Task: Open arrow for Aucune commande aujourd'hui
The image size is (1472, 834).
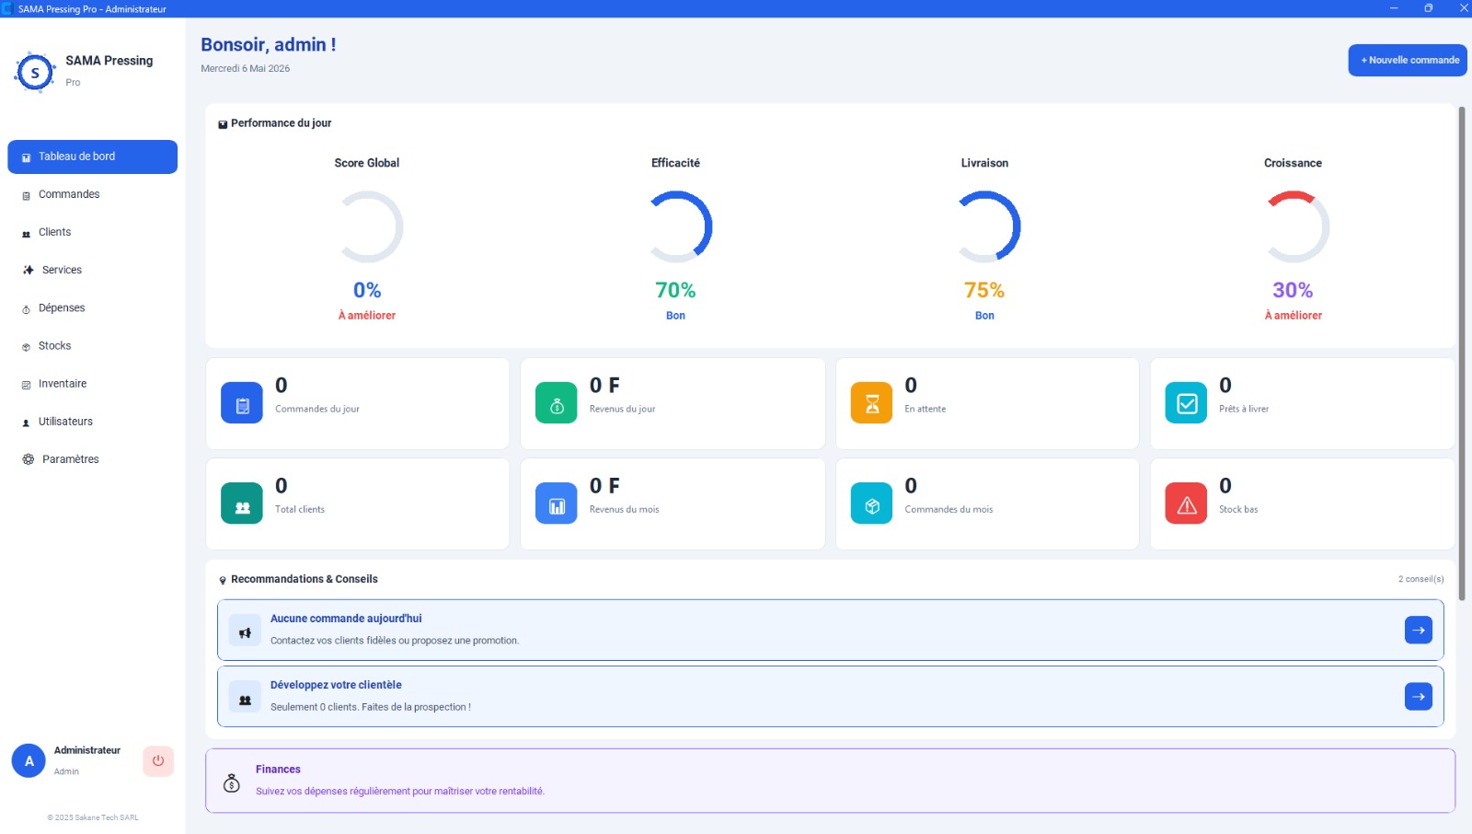Action: [x=1419, y=630]
